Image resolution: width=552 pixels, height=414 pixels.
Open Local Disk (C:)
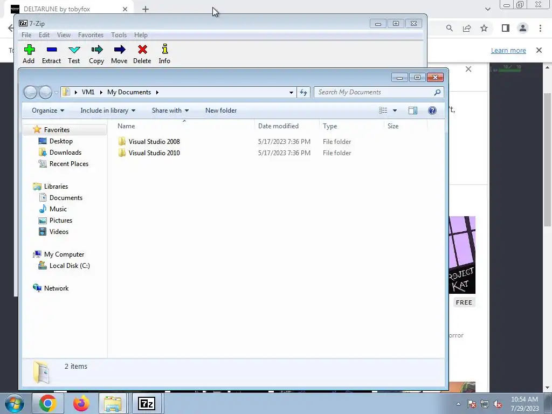pyautogui.click(x=70, y=266)
